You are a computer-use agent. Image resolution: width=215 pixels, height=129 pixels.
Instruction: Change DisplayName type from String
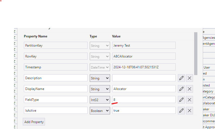pyautogui.click(x=100, y=89)
